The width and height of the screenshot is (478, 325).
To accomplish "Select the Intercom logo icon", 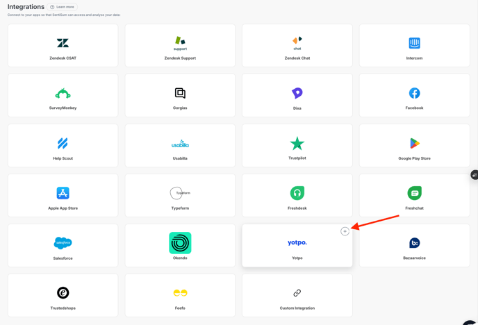I will 414,43.
